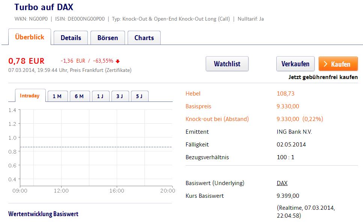This screenshot has width=363, height=224.
Task: Switch to the 6 M chart period
Action: pyautogui.click(x=80, y=96)
